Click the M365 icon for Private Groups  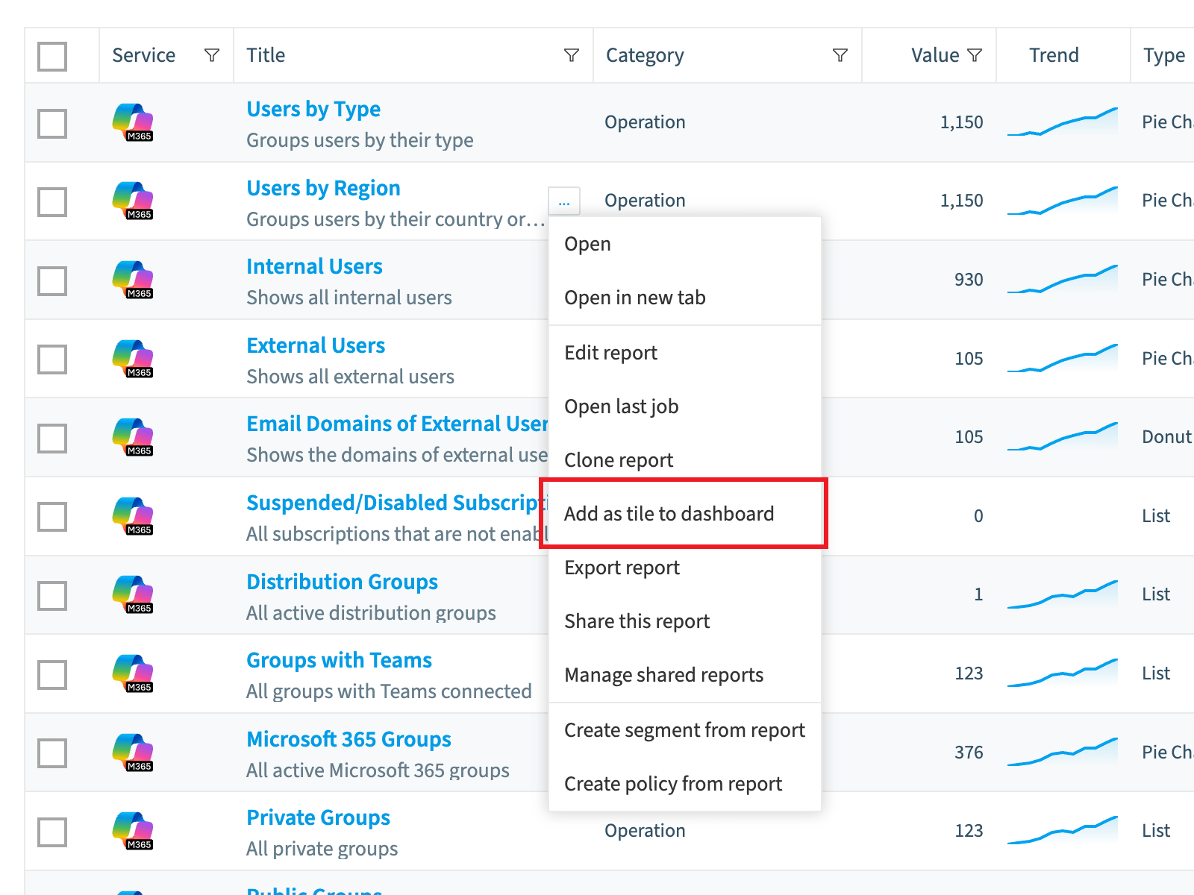click(x=133, y=831)
